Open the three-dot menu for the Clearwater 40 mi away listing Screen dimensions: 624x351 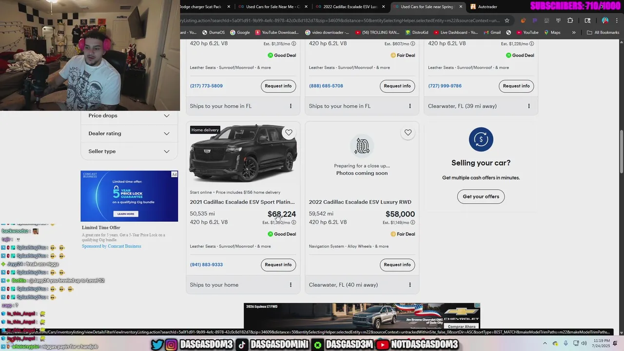(x=409, y=285)
